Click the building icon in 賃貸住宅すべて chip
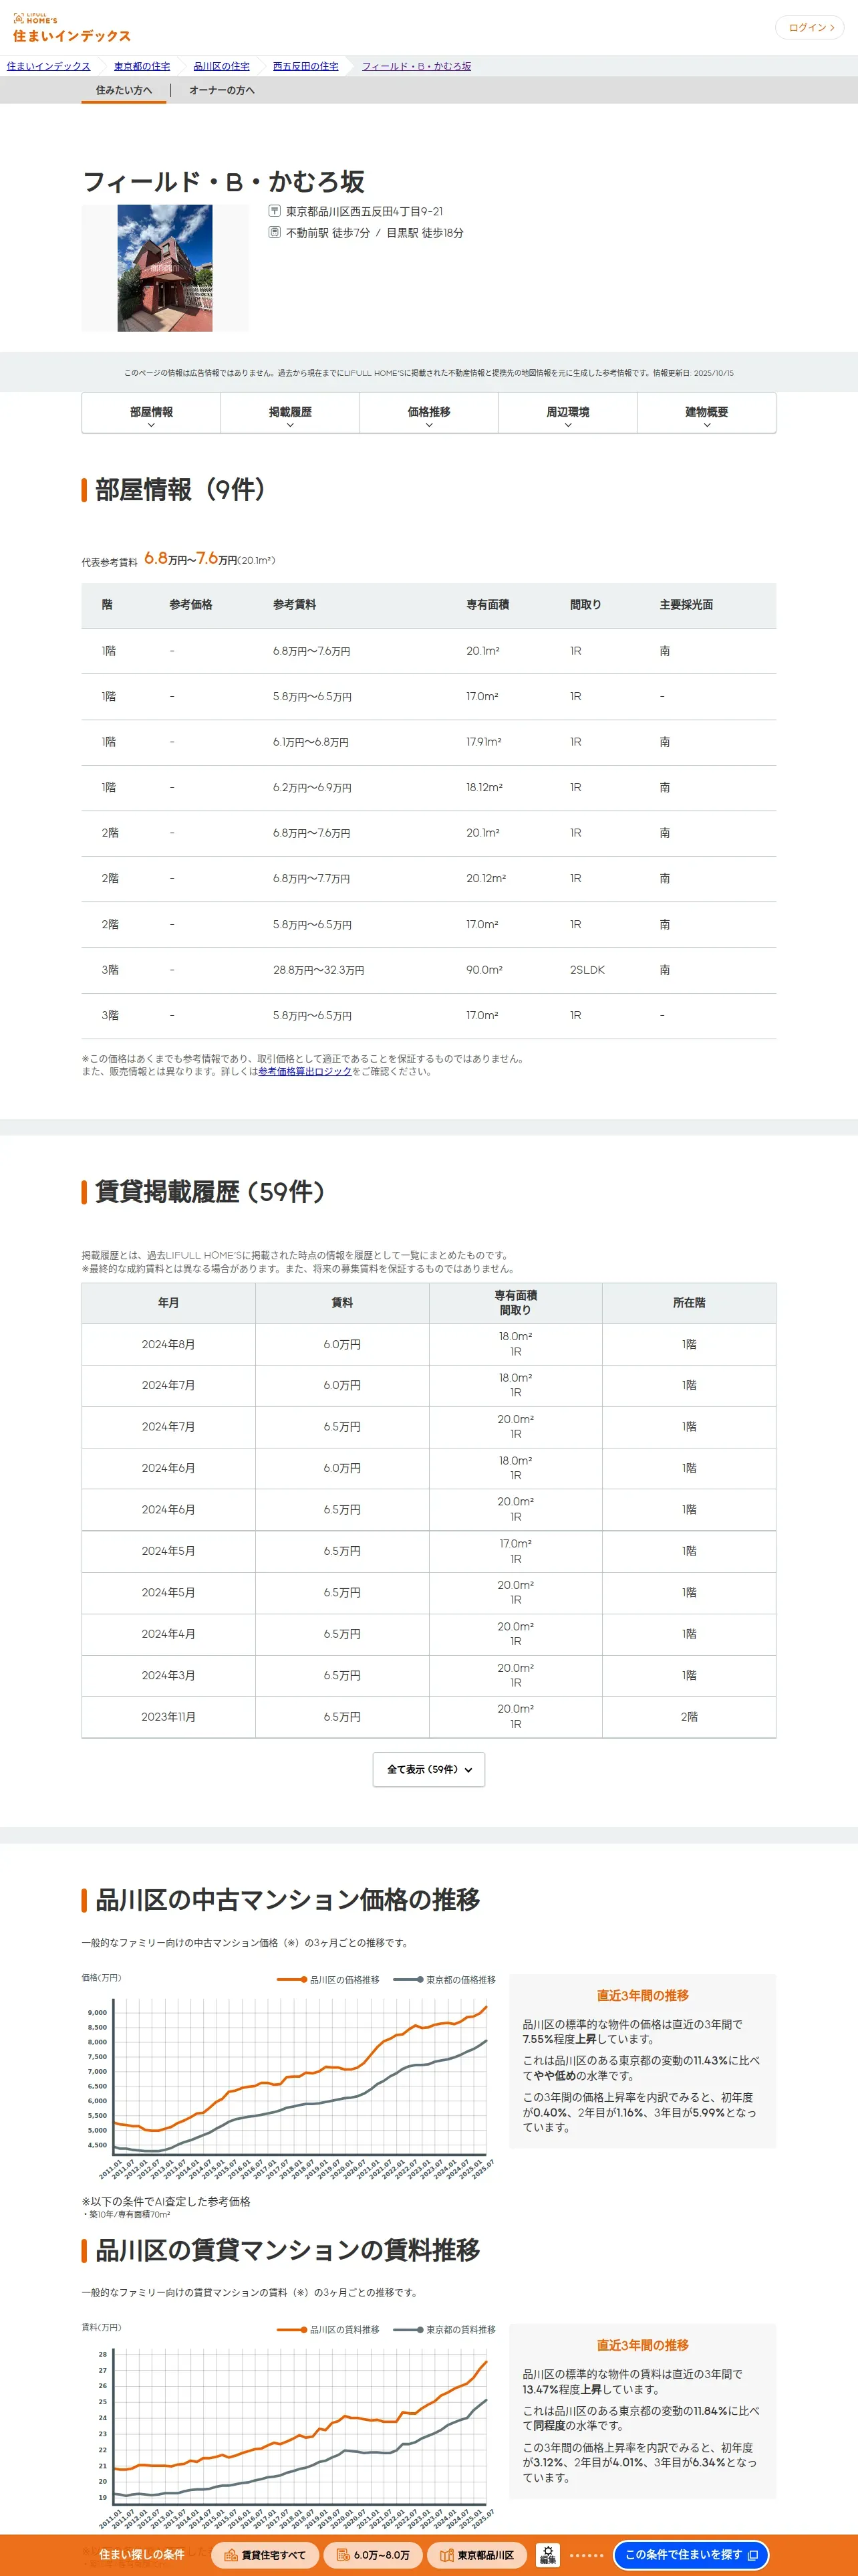858x2576 pixels. pyautogui.click(x=231, y=2555)
